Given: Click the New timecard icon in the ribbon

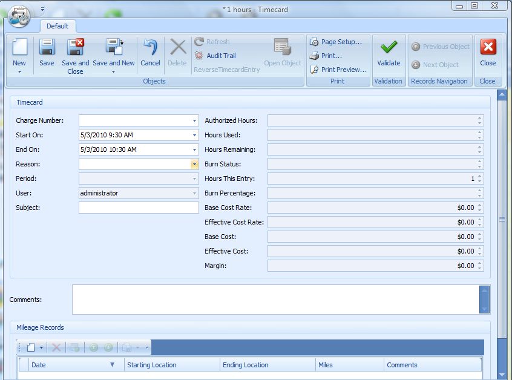Looking at the screenshot, I should (19, 47).
